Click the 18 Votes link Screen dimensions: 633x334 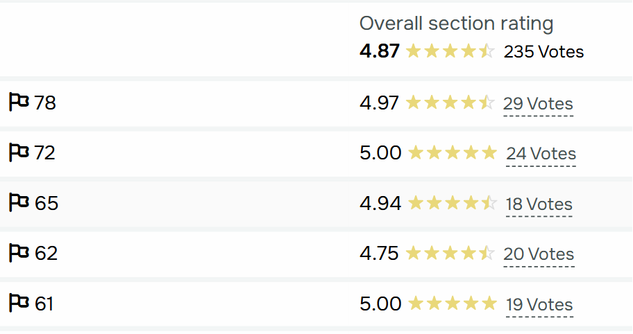coord(539,204)
